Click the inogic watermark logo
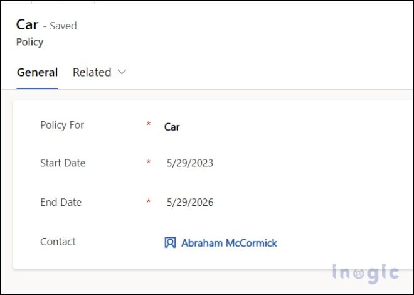 coord(366,274)
